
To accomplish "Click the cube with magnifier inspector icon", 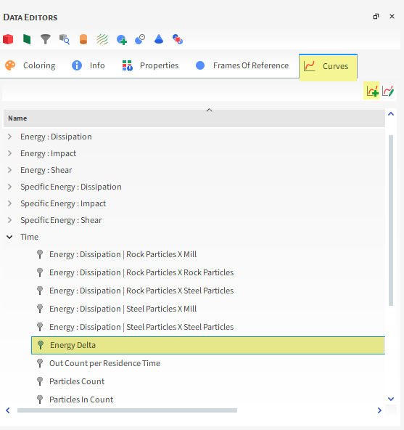I will point(65,39).
